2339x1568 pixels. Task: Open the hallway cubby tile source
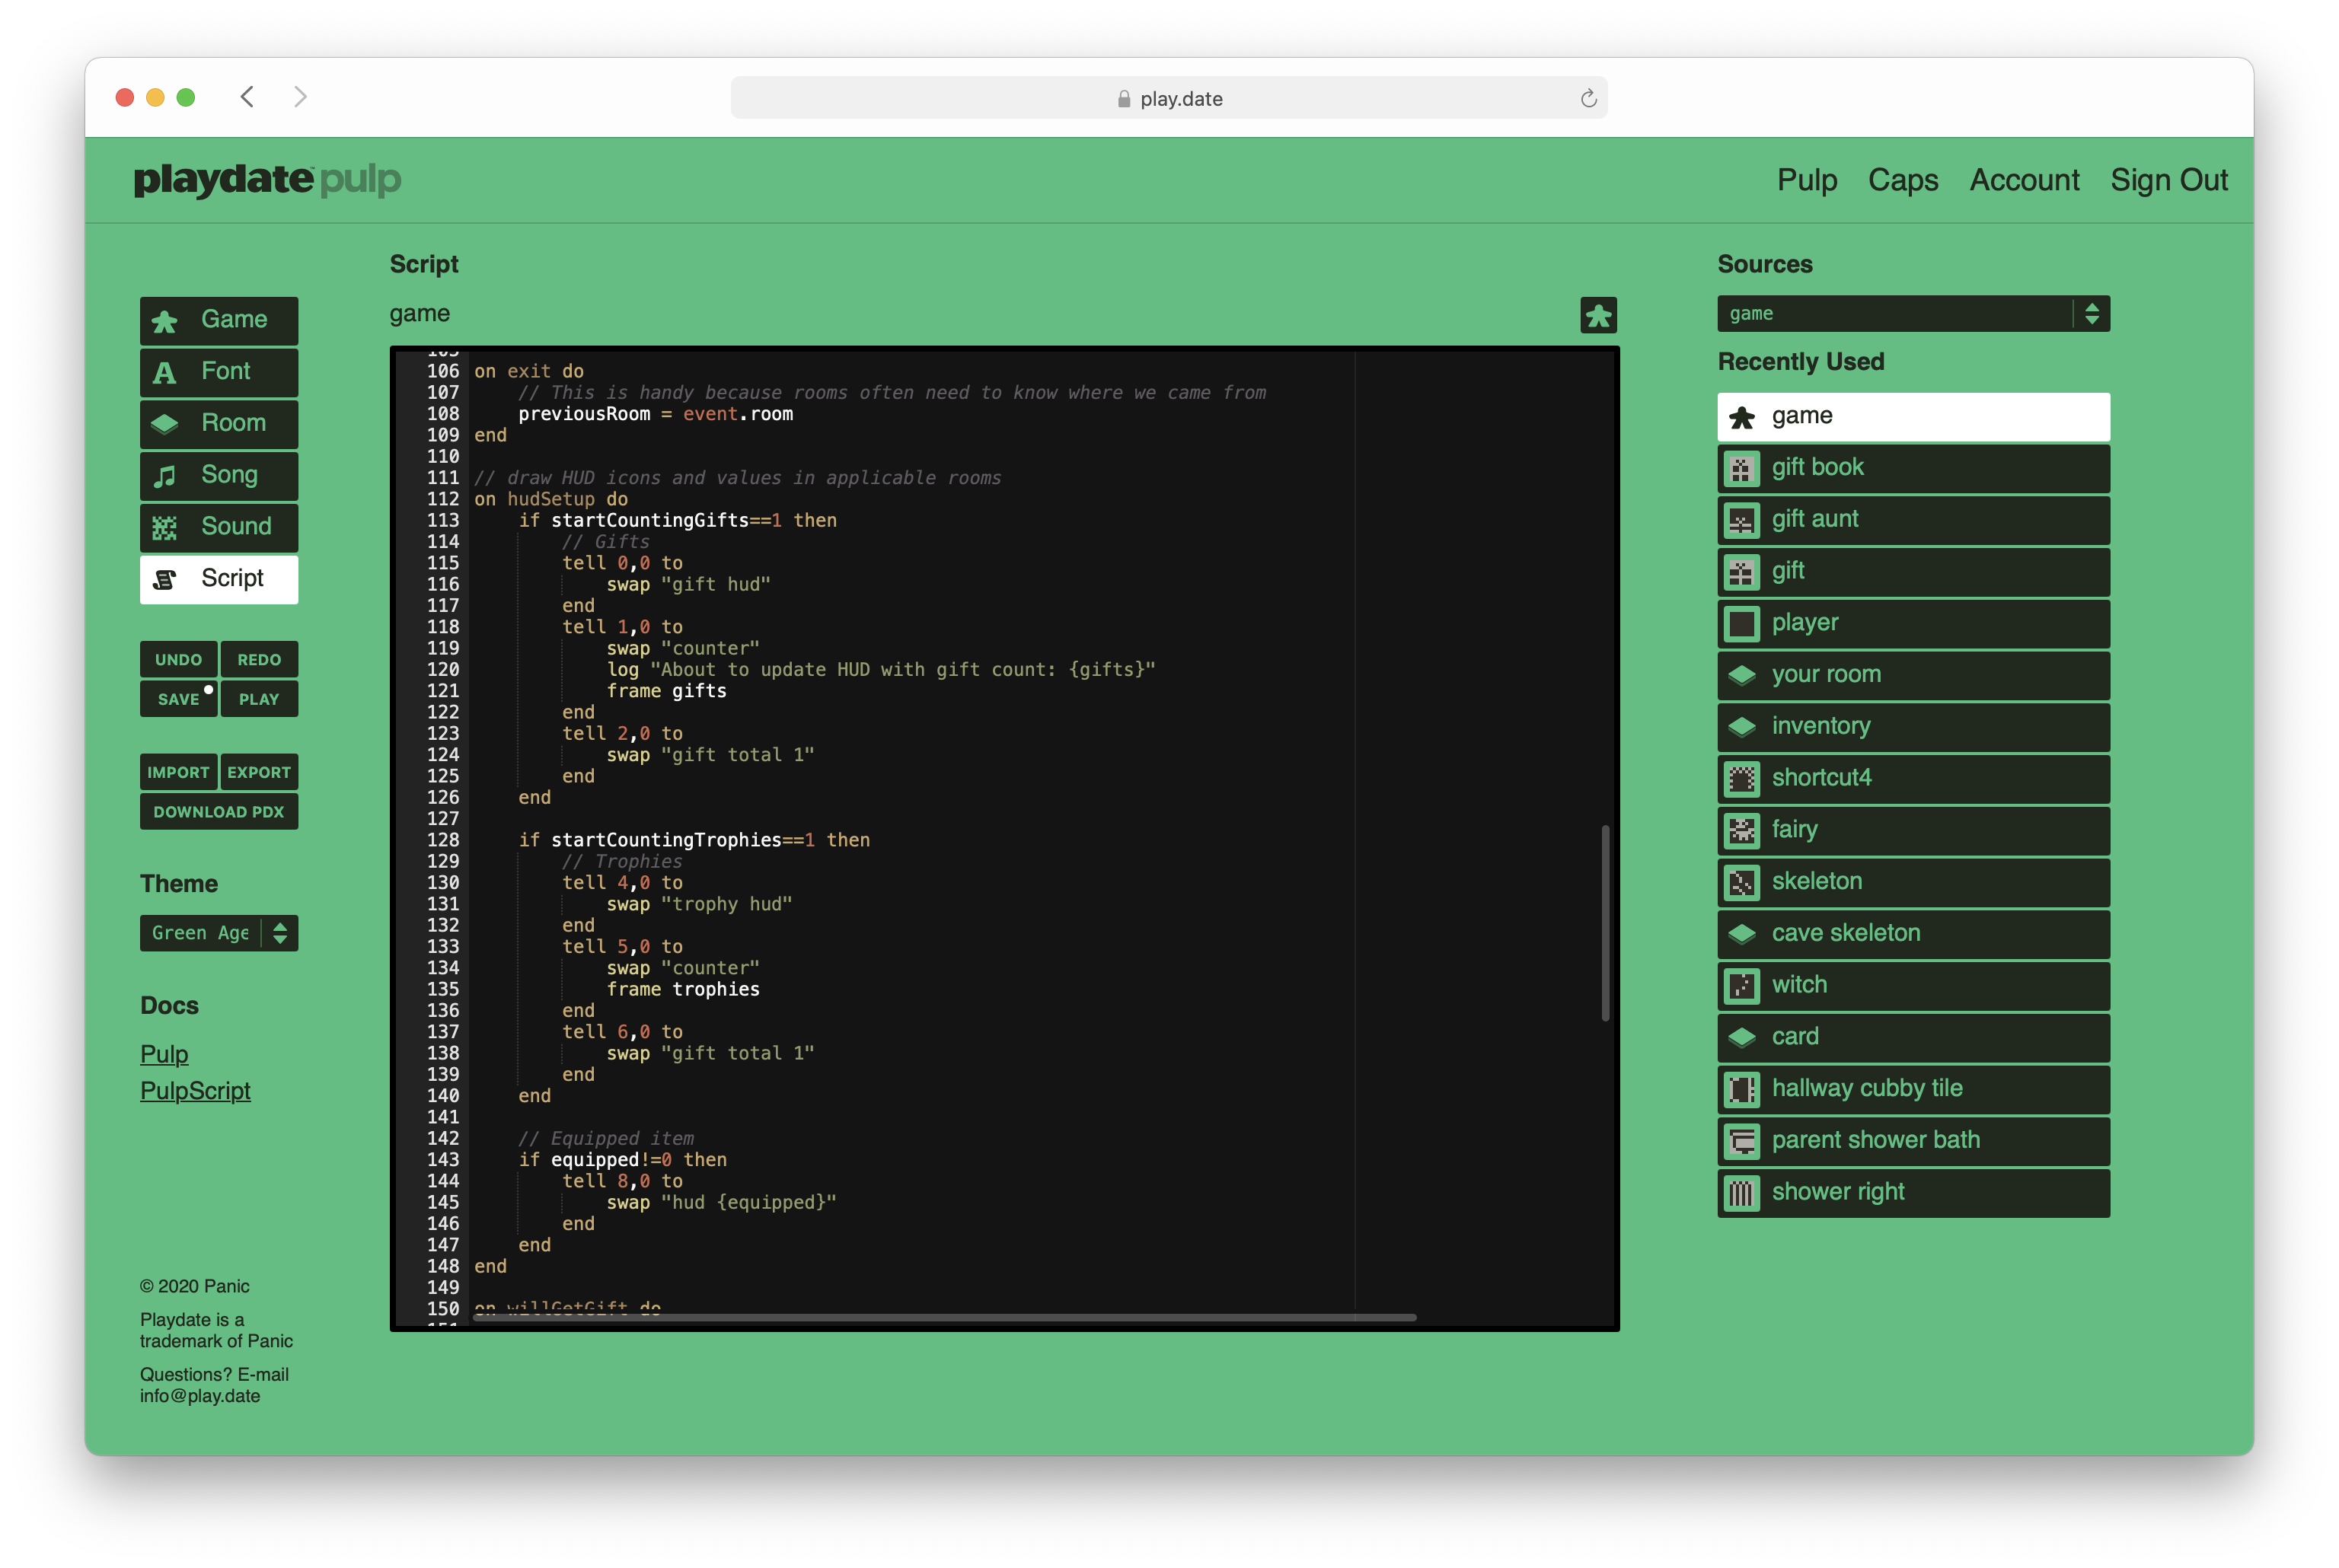[1912, 1089]
